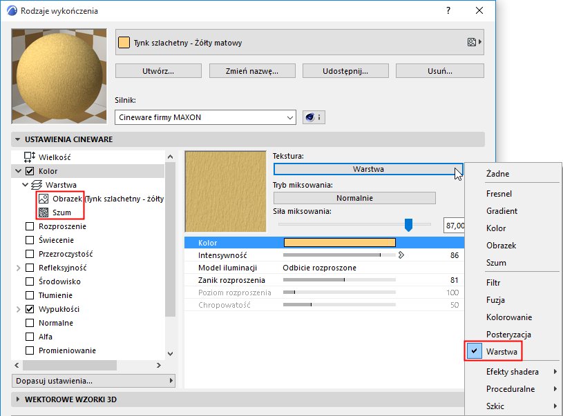Click the Wielkość size icon
The width and height of the screenshot is (563, 416).
(x=28, y=157)
